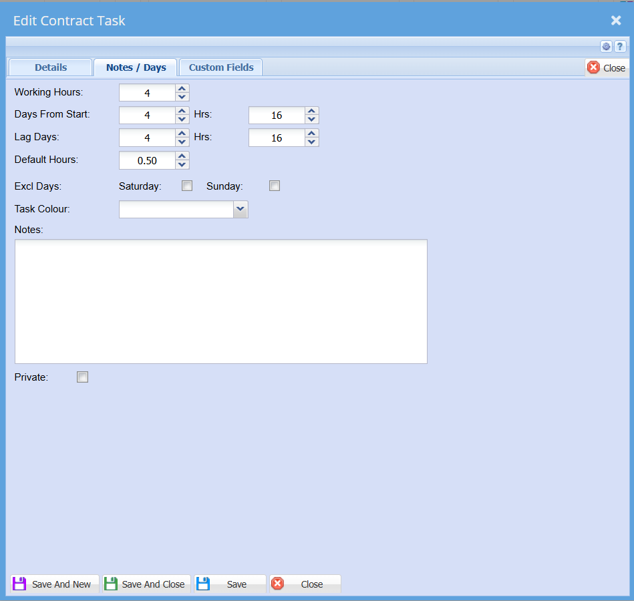Decrease Days From Start value
Viewport: 634px width, 601px height.
coord(182,120)
